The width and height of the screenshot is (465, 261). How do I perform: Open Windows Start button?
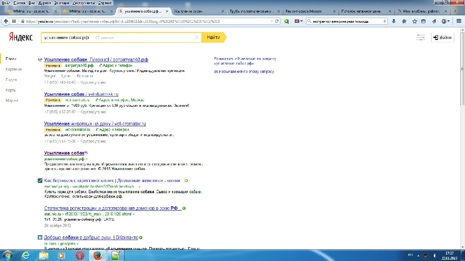click(7, 255)
